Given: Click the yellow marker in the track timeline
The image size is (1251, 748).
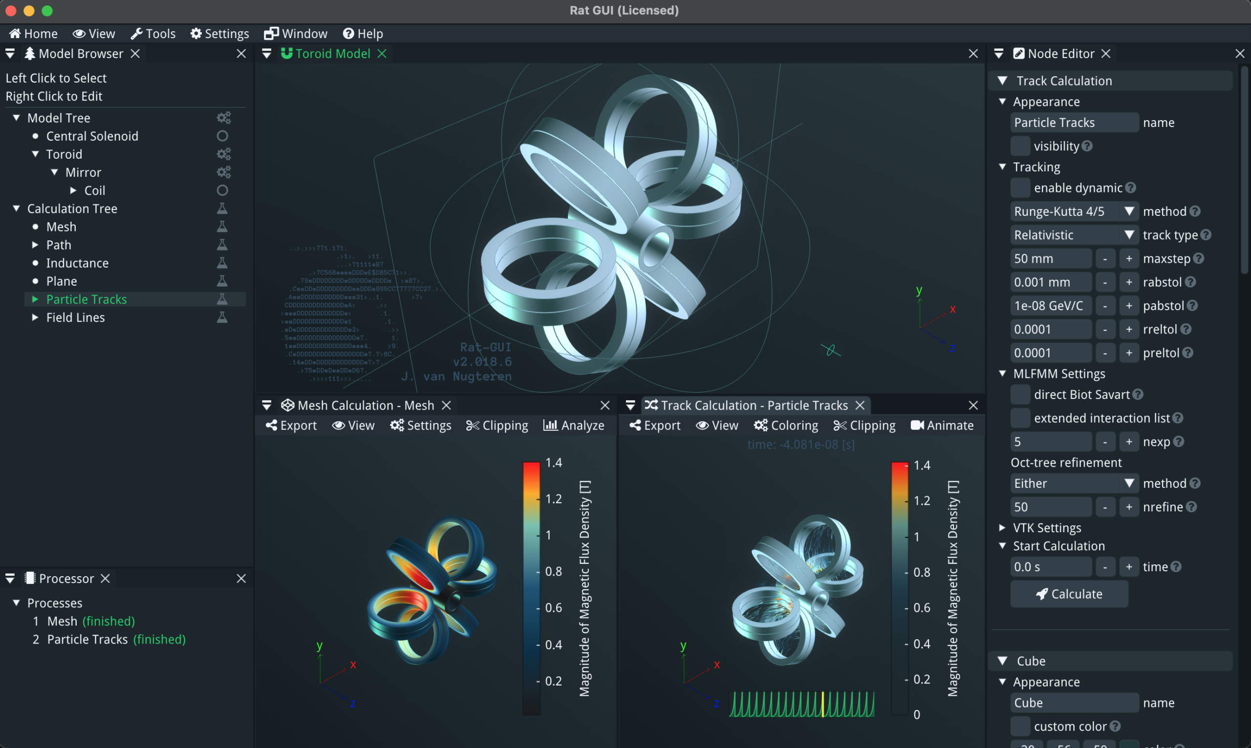Looking at the screenshot, I should coord(823,704).
